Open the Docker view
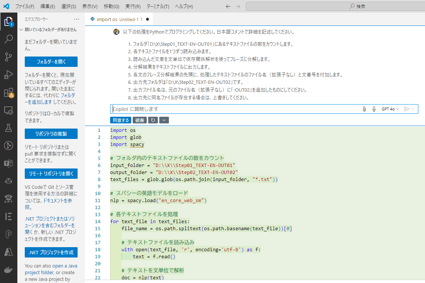This screenshot has width=425, height=283. click(x=8, y=270)
